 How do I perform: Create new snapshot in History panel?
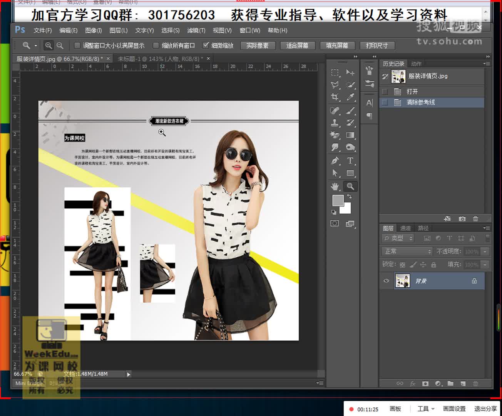(462, 219)
